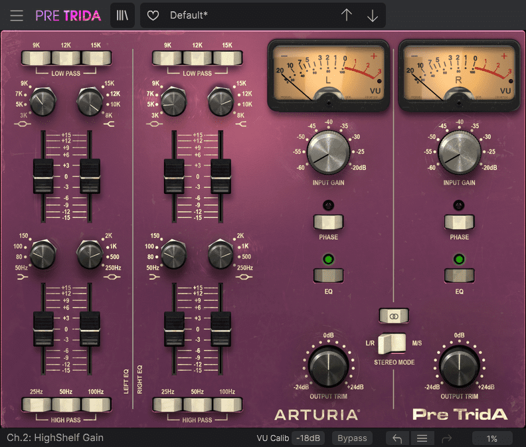The image size is (526, 447).
Task: Click Left EQ 250Hz-2K frequency knob
Action: click(x=90, y=254)
